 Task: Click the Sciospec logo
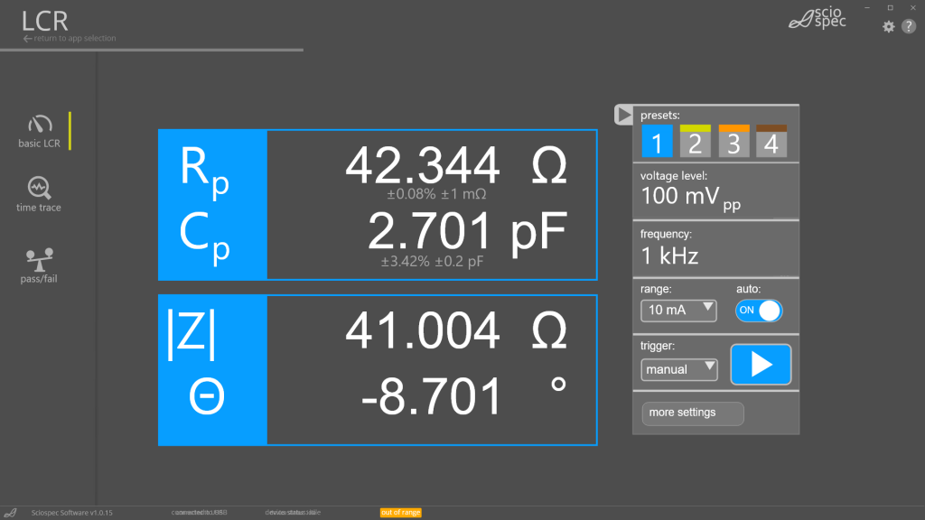click(x=818, y=19)
